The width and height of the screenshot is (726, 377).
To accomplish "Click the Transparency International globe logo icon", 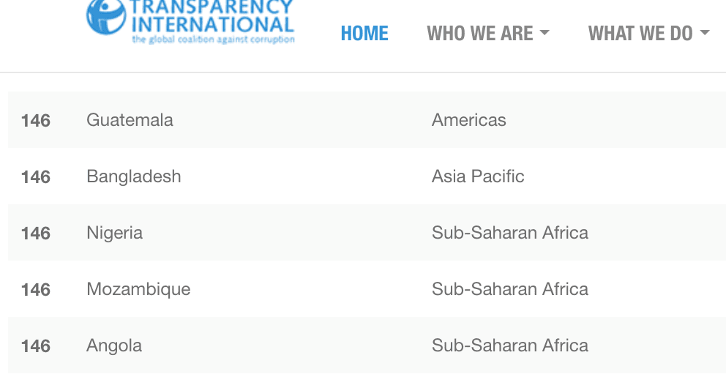I will [106, 17].
